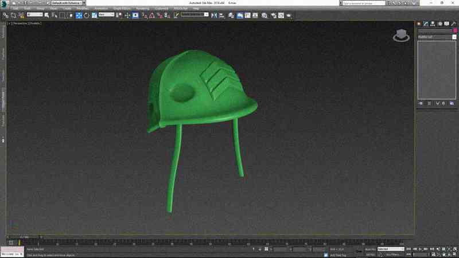Click the search help input field
The image size is (459, 258).
tap(364, 3)
